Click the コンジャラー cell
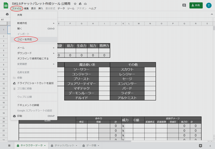This screenshot has height=149, width=215. pos(82,74)
